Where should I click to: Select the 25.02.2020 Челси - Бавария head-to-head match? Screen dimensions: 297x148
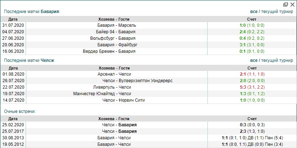119,125
